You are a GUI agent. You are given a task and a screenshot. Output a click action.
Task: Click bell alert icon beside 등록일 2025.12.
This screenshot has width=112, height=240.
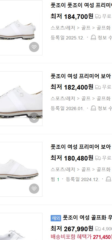(93, 37)
